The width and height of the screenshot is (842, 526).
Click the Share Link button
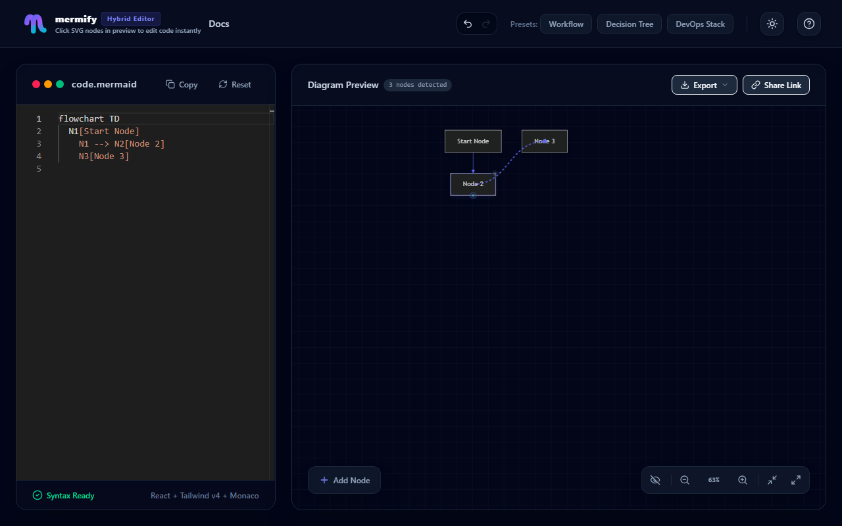(x=776, y=85)
